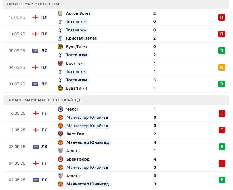Click the Athletic crest in the 08.05.25 match
233x190 pixels.
(60, 151)
